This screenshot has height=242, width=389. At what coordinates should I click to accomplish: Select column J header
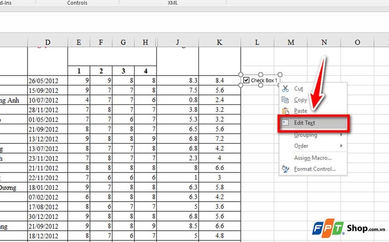pos(177,42)
